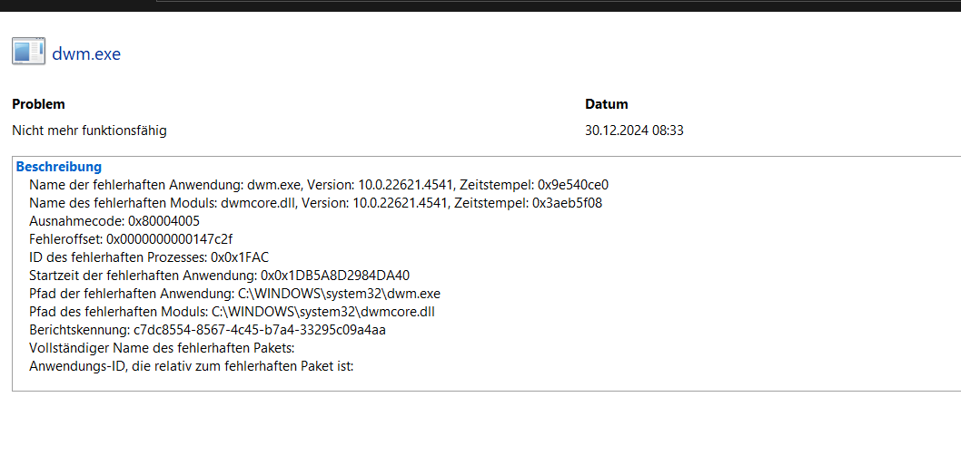Click the Fehleroffset value line
This screenshot has width=961, height=455.
[x=131, y=239]
